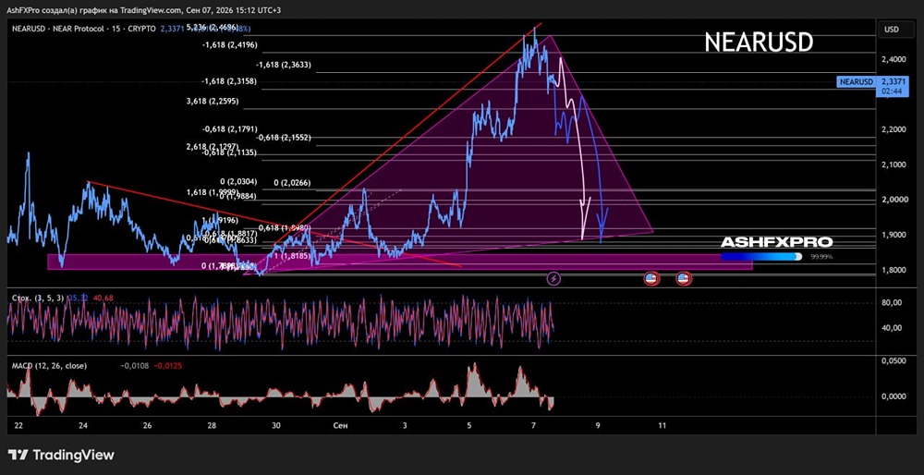Viewport: 924px width, 475px height.
Task: Click the red MACD value −0,0125
Action: point(168,365)
